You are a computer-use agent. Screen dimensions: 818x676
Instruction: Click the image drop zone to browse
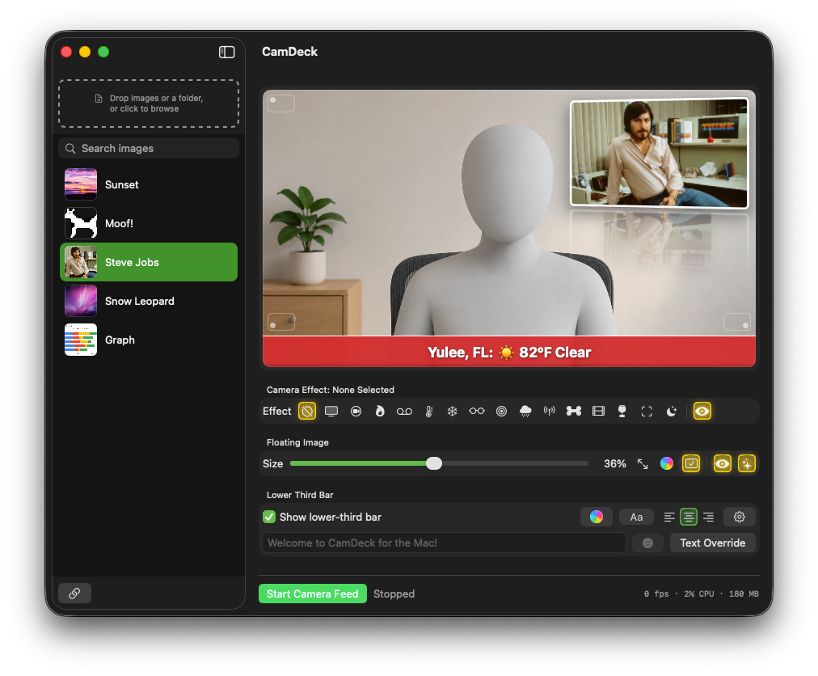[x=149, y=104]
